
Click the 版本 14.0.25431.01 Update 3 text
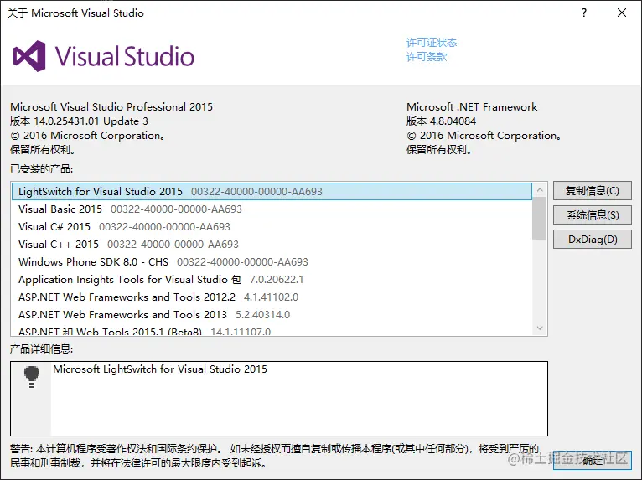click(x=79, y=121)
